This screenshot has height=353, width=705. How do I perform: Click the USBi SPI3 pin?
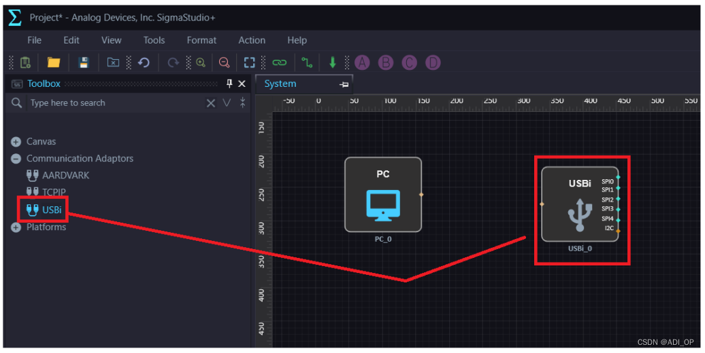click(618, 210)
